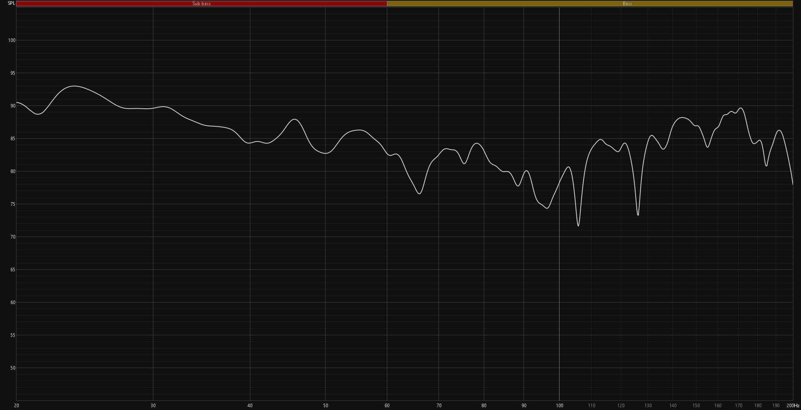This screenshot has width=801, height=410.
Task: Click the 150 Hz frequency axis label
Action: pos(696,406)
